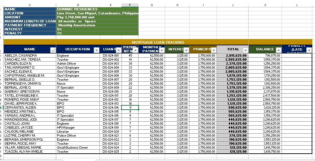Select balance cell 3,028,125.00
The height and width of the screenshot is (161, 315).
click(x=265, y=108)
